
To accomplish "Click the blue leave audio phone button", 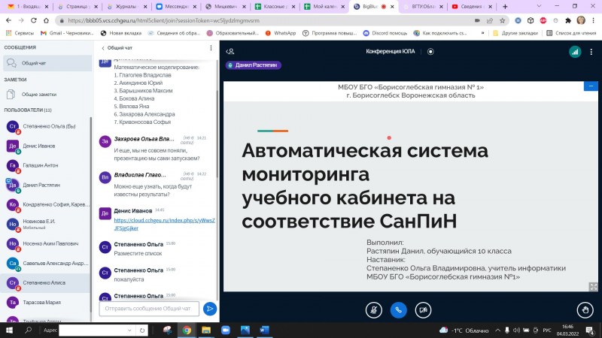I will (x=398, y=309).
